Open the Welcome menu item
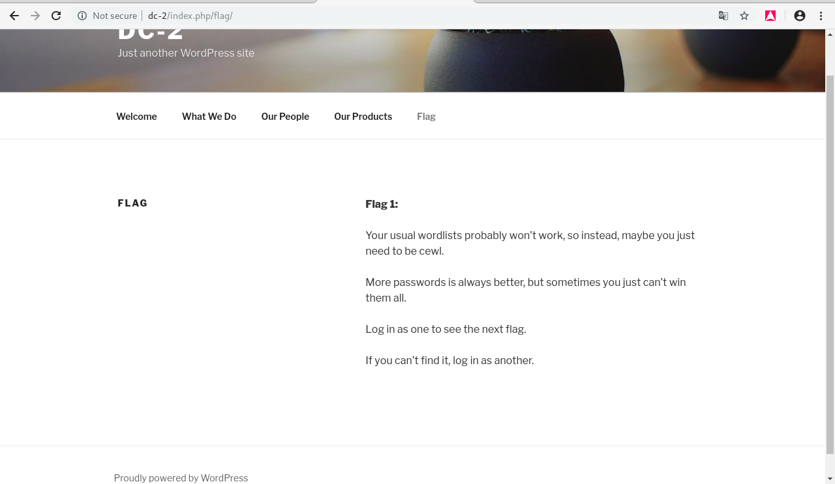This screenshot has height=484, width=835. click(x=136, y=117)
